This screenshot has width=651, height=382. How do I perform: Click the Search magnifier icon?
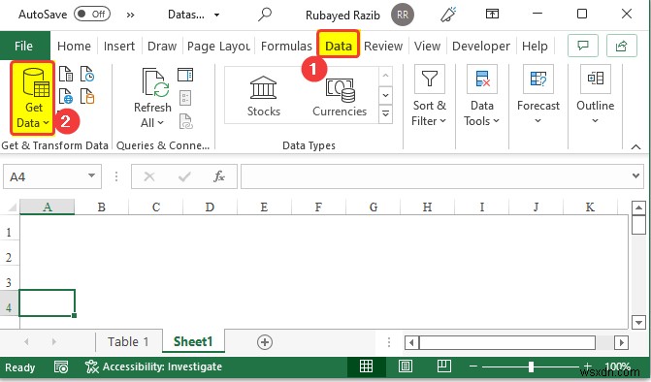click(265, 15)
